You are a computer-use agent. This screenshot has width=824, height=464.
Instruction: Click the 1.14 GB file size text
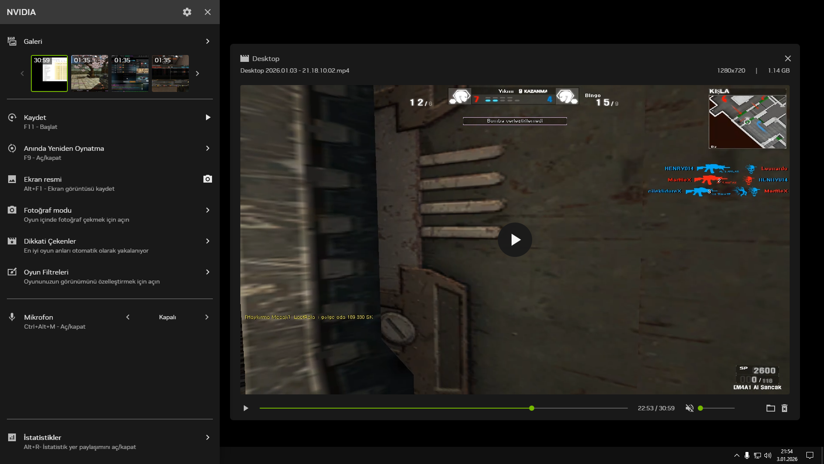(779, 70)
